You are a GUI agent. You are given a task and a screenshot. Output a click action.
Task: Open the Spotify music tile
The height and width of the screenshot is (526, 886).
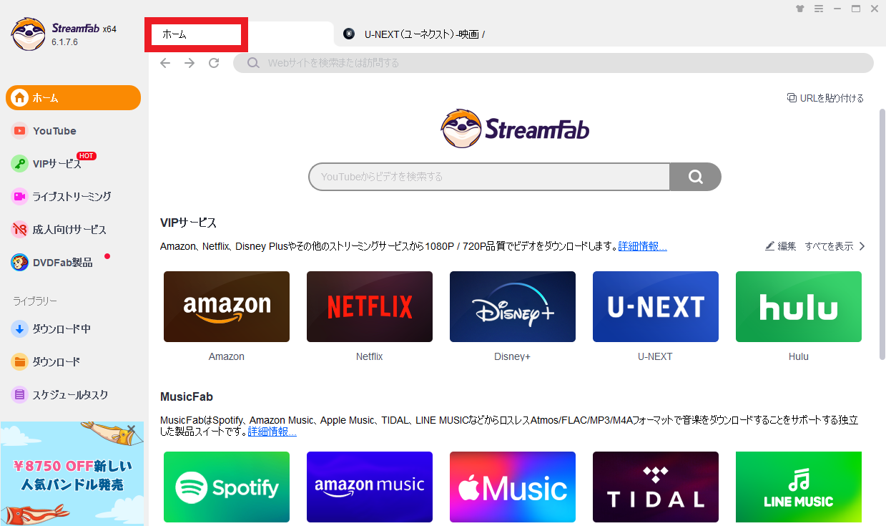click(x=227, y=487)
